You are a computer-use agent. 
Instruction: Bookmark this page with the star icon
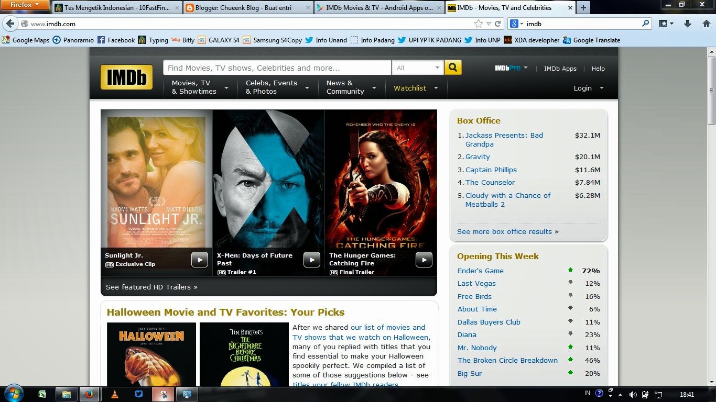coord(478,24)
